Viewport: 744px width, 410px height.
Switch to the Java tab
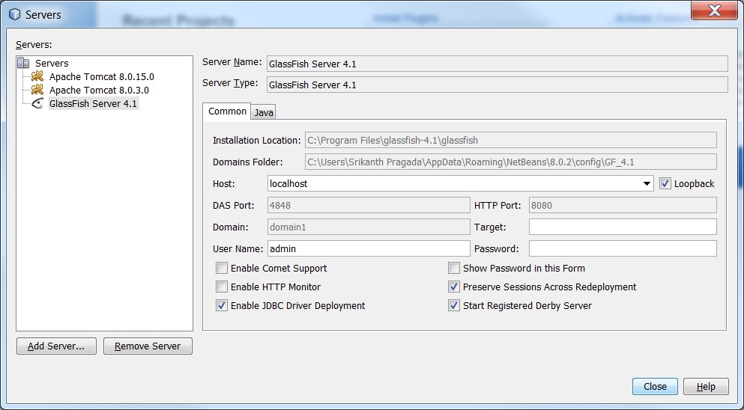pyautogui.click(x=263, y=113)
